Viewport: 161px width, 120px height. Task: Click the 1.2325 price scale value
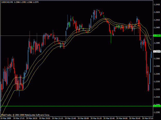point(157,89)
